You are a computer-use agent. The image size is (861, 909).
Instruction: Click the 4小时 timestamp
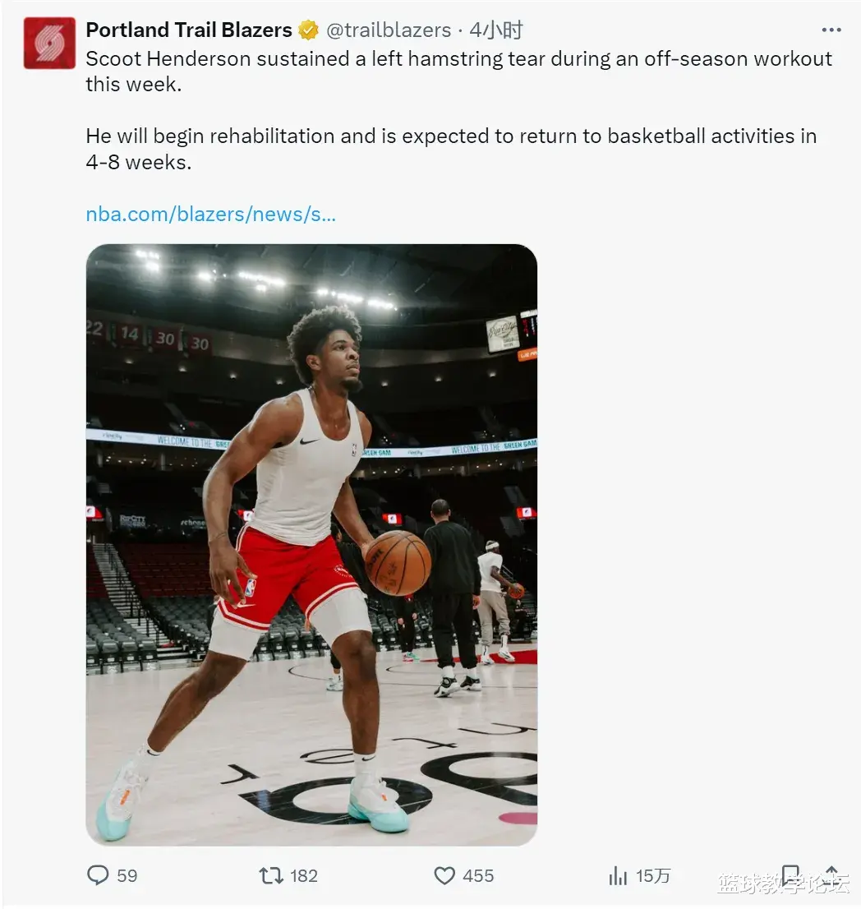pos(496,30)
